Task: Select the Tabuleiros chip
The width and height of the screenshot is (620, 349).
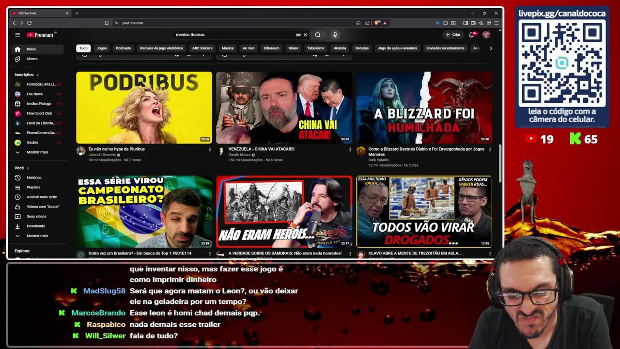Action: coord(316,48)
